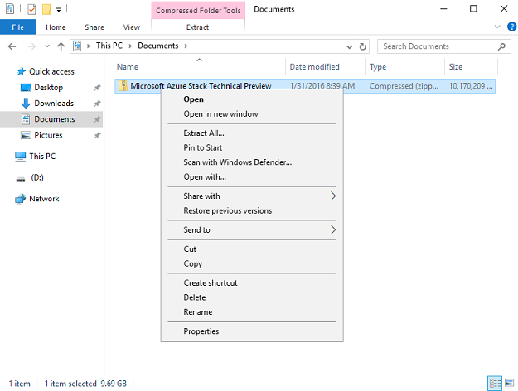
Task: Click the This PC breadcrumb segment
Action: 109,46
